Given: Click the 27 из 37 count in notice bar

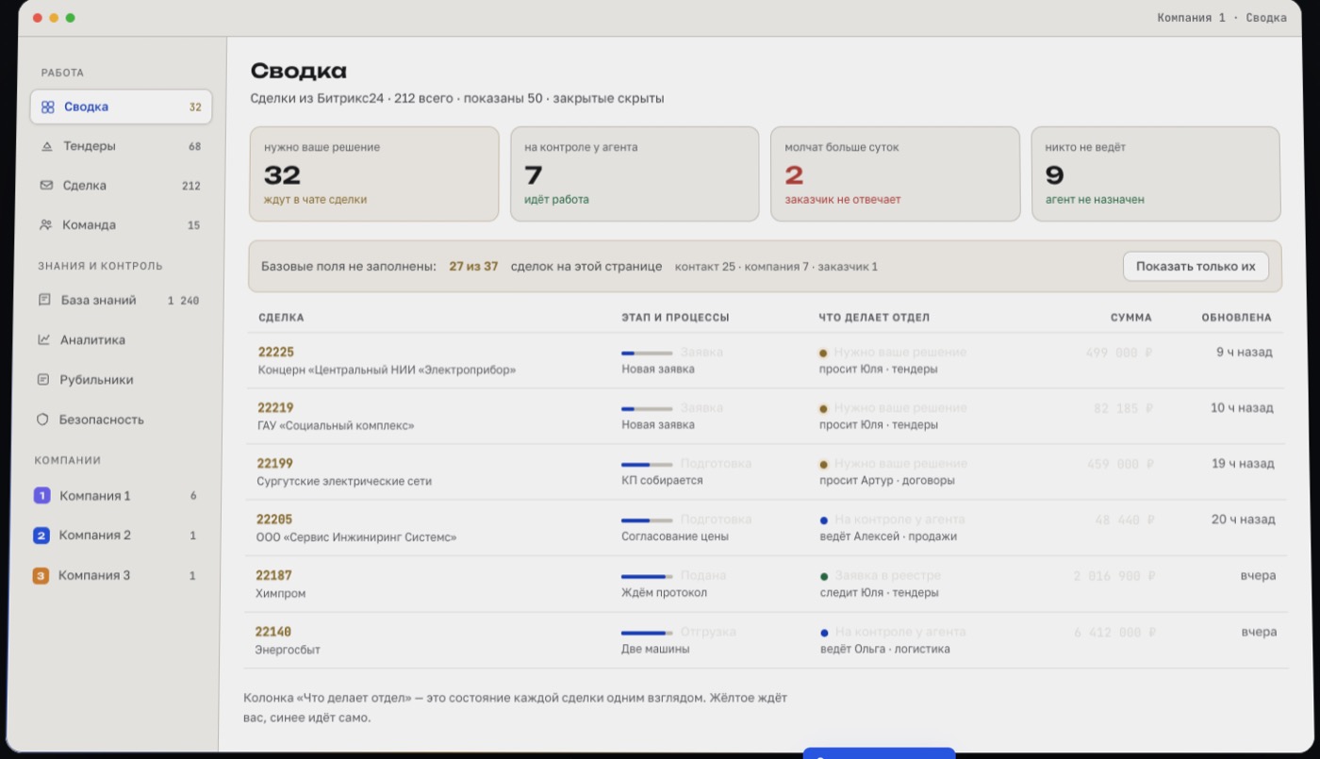Looking at the screenshot, I should (x=473, y=267).
